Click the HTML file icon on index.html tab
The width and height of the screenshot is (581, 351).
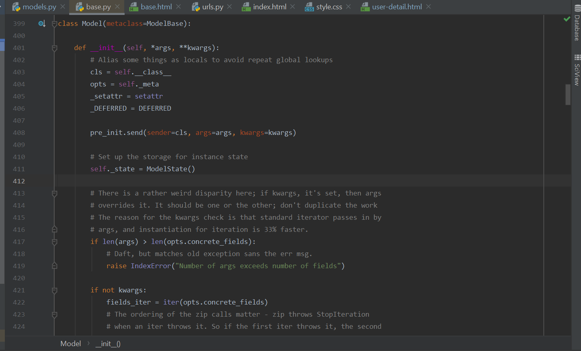pyautogui.click(x=246, y=7)
